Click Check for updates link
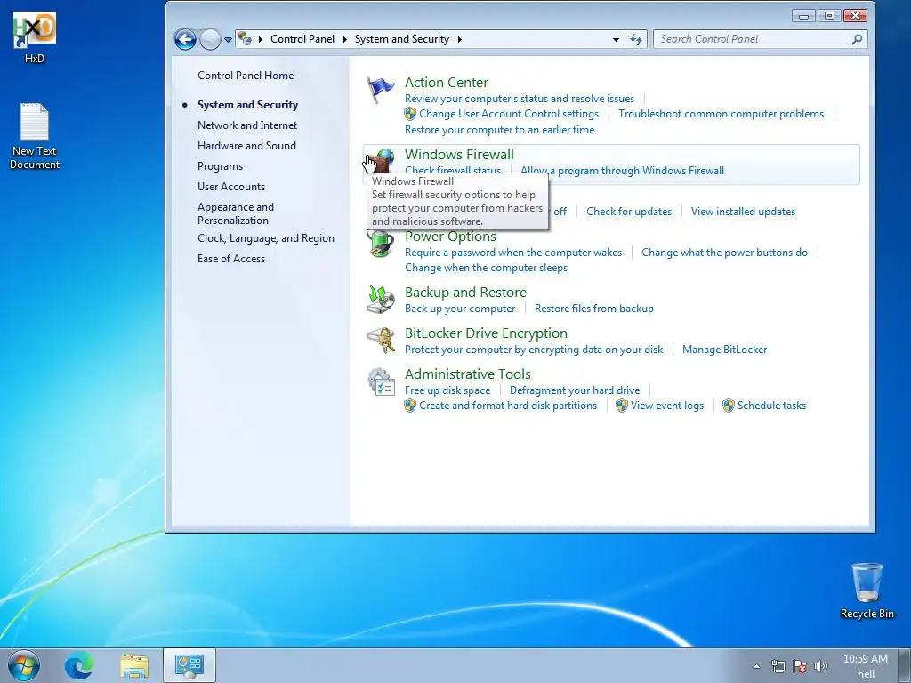Image resolution: width=911 pixels, height=683 pixels. pos(629,212)
